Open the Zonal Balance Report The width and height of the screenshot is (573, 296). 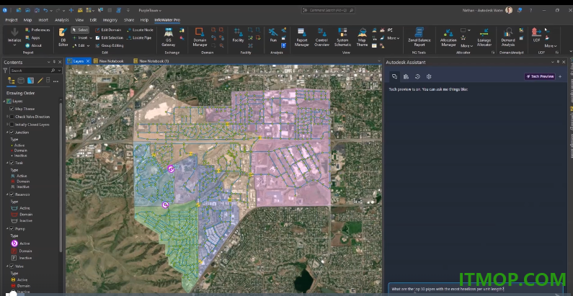(419, 37)
